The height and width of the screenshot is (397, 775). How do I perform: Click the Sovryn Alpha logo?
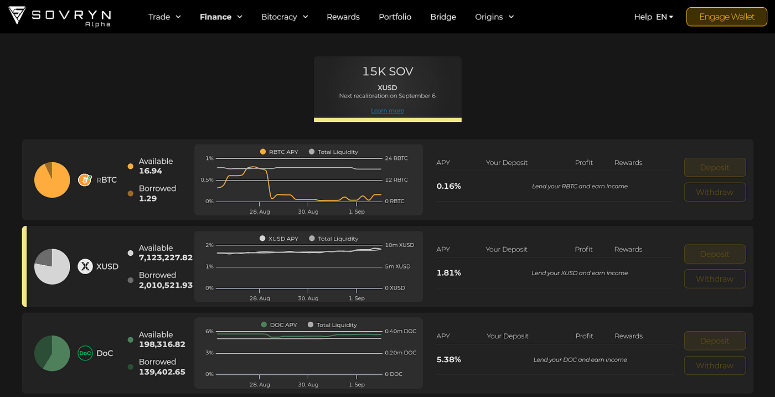60,17
